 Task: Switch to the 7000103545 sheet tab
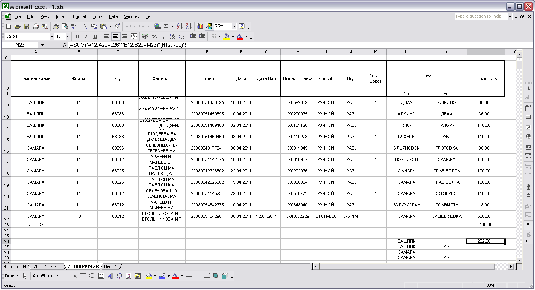coord(46,267)
